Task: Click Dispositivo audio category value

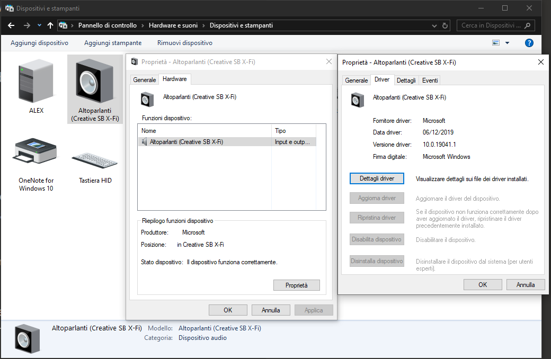Action: tap(202, 338)
